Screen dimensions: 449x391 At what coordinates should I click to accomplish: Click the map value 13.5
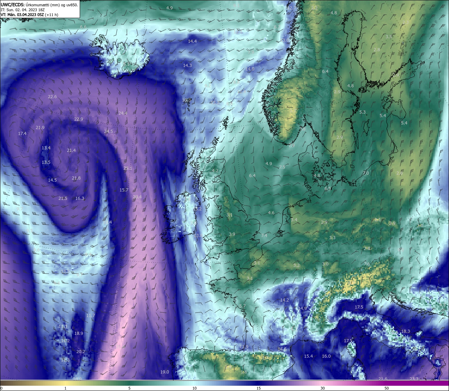[46, 162]
